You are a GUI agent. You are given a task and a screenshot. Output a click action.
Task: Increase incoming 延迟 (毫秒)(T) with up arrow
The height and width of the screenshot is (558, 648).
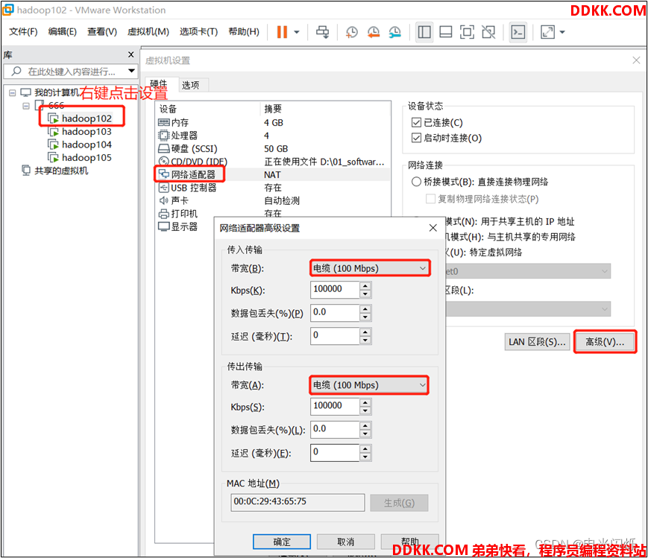[x=365, y=332]
